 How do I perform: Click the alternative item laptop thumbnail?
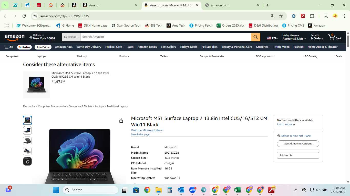coord(37,85)
